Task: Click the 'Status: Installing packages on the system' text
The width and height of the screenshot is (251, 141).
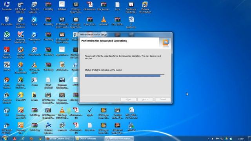Action: [x=104, y=70]
